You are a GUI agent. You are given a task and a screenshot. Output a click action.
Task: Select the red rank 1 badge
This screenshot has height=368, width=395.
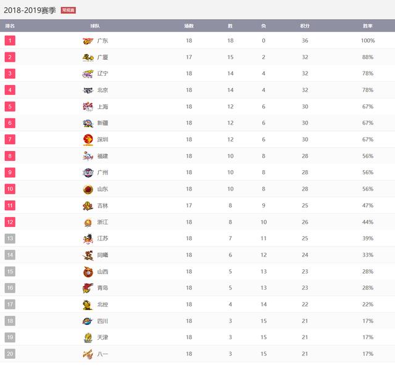10,41
